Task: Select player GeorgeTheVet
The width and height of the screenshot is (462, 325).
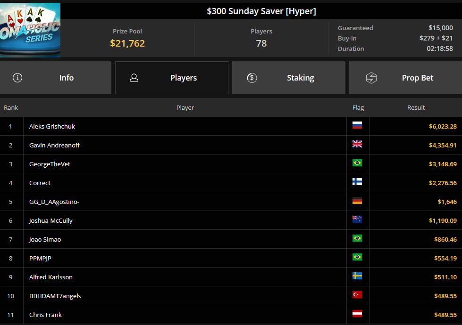Action: click(50, 164)
